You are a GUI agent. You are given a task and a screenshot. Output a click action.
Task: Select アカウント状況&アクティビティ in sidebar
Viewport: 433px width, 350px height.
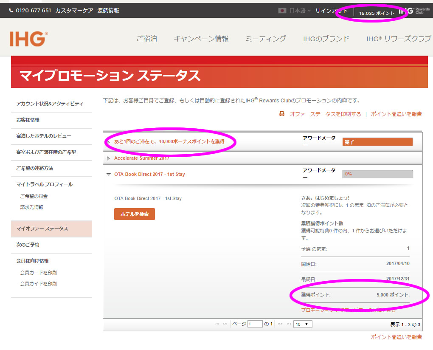(50, 104)
